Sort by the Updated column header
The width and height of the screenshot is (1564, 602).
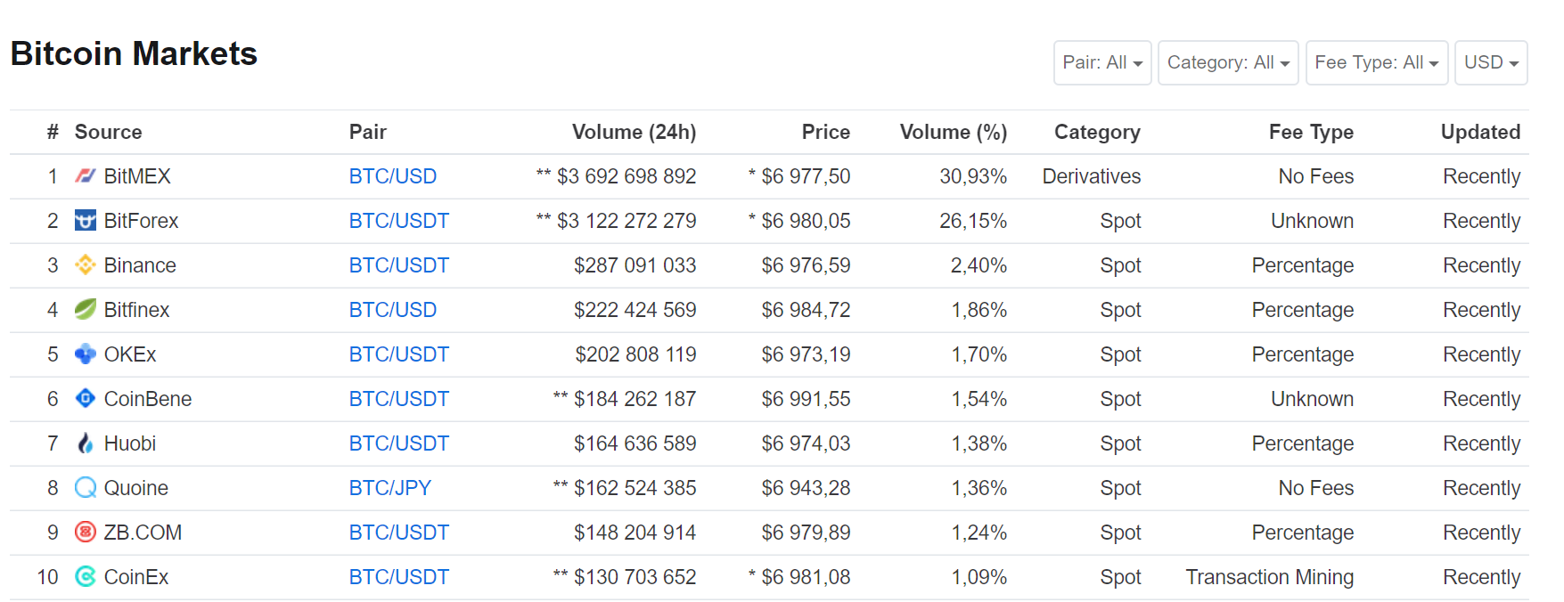1480,132
